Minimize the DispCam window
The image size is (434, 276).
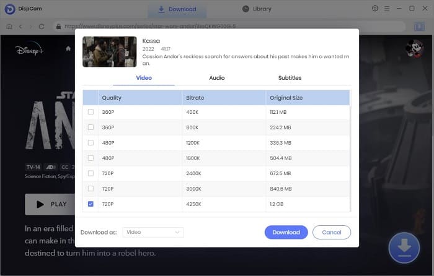[x=399, y=9]
